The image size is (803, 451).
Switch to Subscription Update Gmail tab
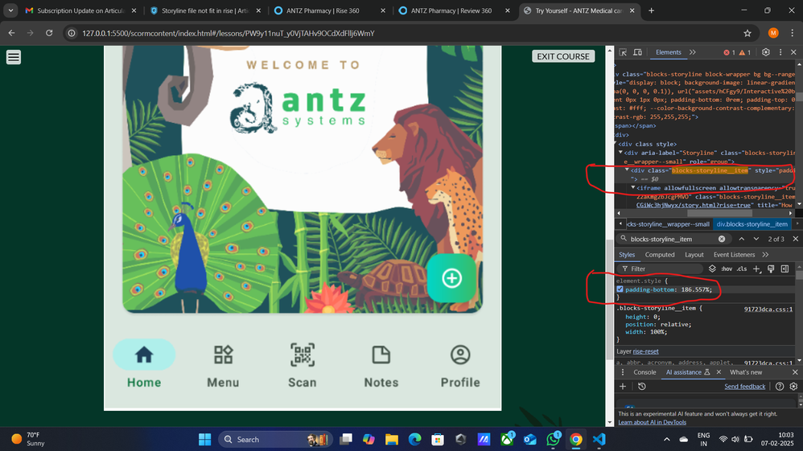point(81,10)
